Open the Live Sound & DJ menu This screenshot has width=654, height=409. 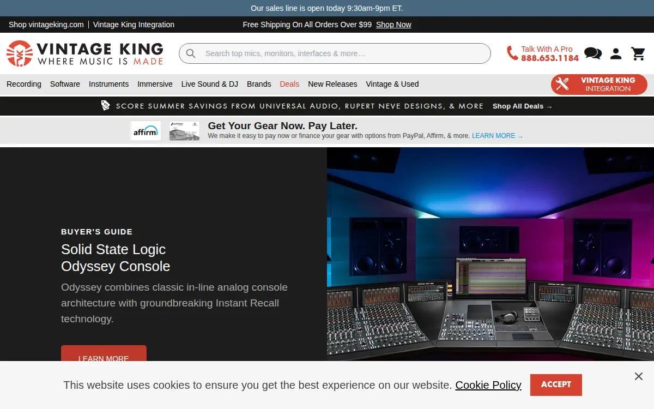(x=210, y=84)
